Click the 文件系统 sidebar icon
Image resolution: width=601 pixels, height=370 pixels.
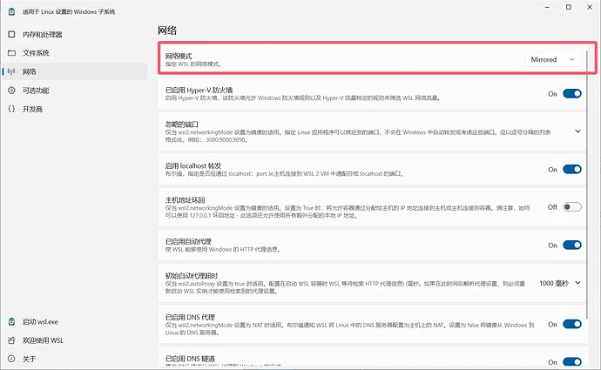point(10,52)
